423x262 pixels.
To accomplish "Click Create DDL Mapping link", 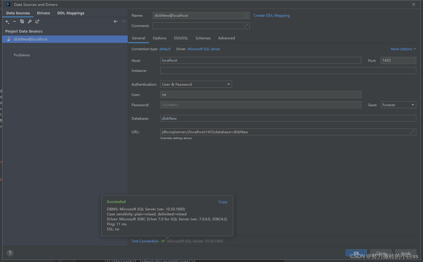I will pos(272,16).
